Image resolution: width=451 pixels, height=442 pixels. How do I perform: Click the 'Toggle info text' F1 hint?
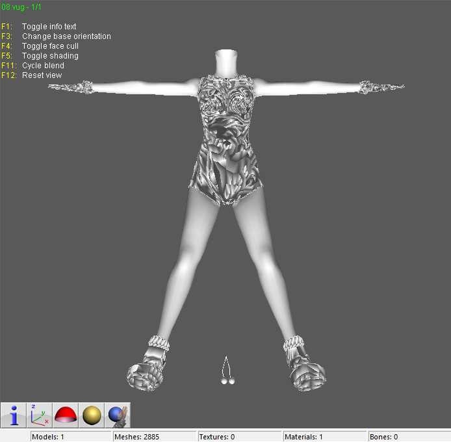coord(49,27)
